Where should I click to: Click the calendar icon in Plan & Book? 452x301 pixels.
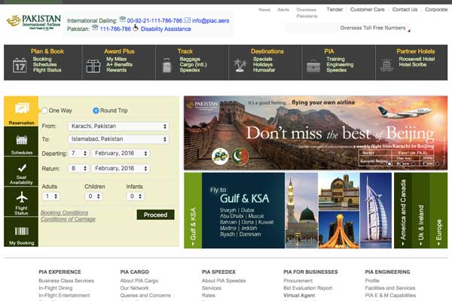[20, 65]
